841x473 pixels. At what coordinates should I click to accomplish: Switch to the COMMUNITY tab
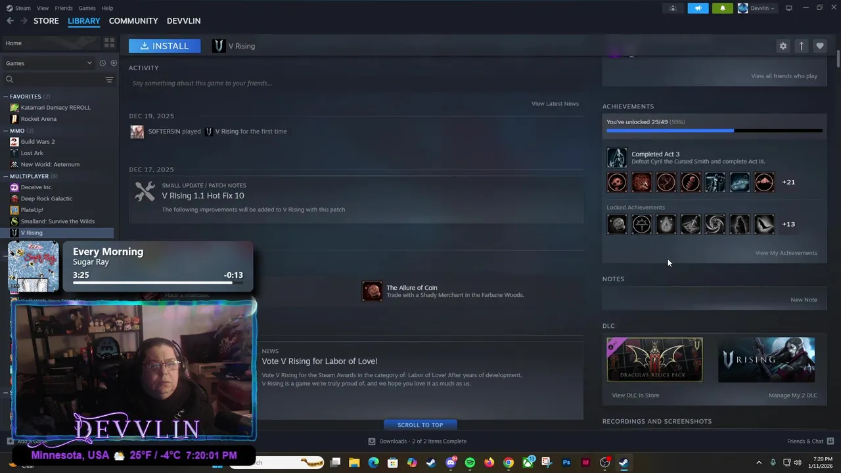tap(133, 21)
